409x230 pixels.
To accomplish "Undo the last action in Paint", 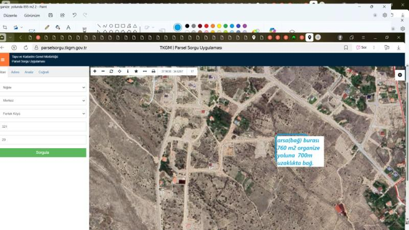I will [74, 15].
